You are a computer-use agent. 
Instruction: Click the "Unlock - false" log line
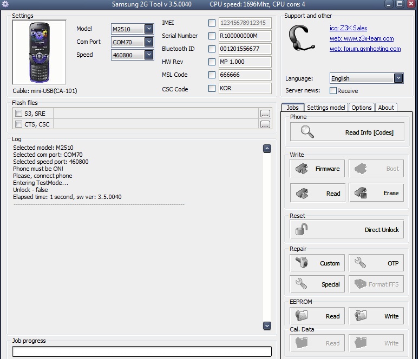[x=30, y=190]
